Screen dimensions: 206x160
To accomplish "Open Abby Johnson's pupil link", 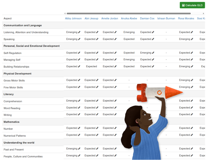I will pos(73,18).
